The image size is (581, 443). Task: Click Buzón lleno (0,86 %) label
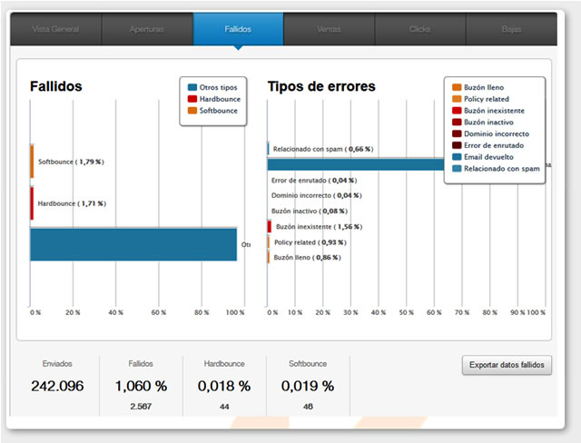[x=307, y=258]
